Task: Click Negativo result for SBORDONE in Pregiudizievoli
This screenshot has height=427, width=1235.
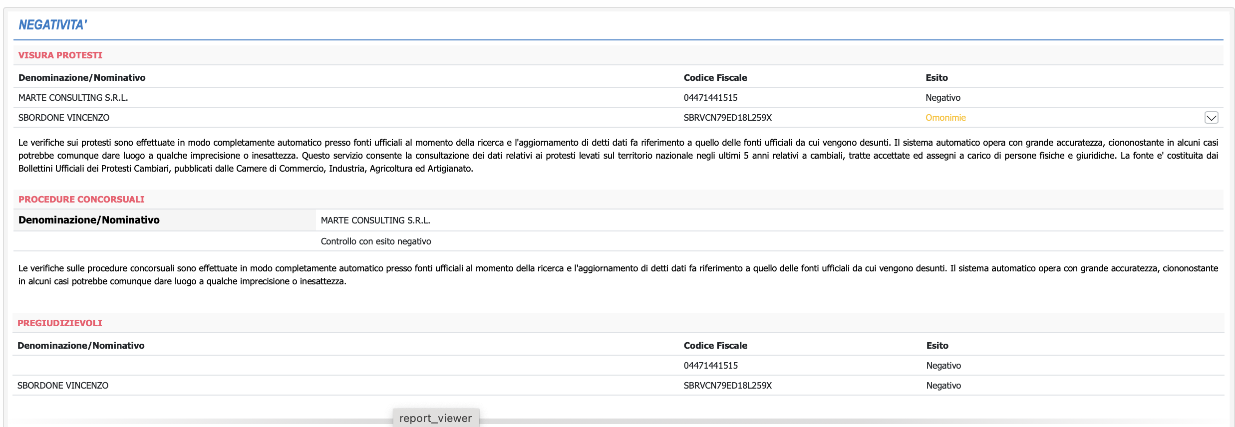Action: [943, 386]
